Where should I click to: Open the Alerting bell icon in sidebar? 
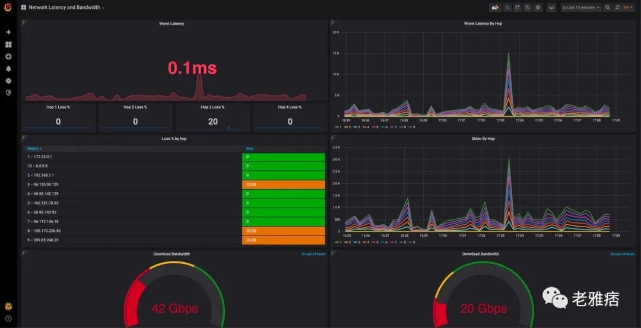point(8,69)
